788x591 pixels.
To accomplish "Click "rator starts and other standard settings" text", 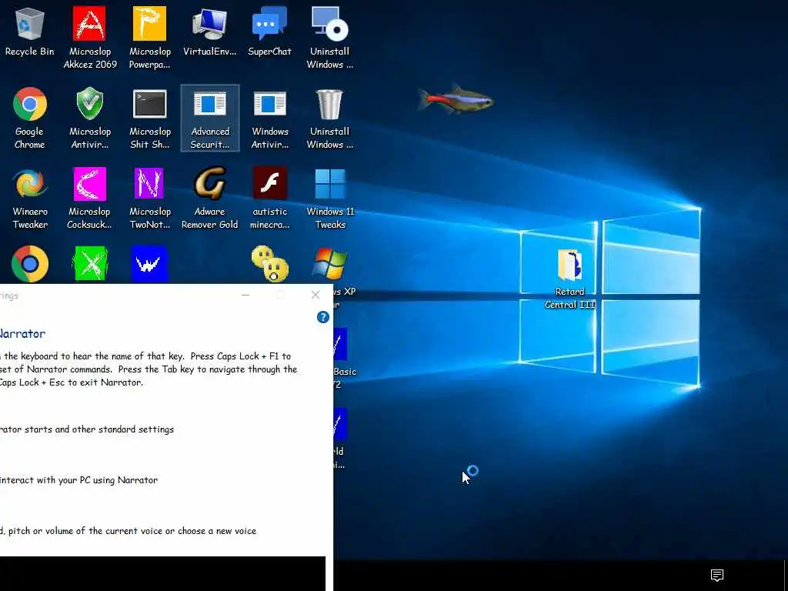I will coord(87,429).
